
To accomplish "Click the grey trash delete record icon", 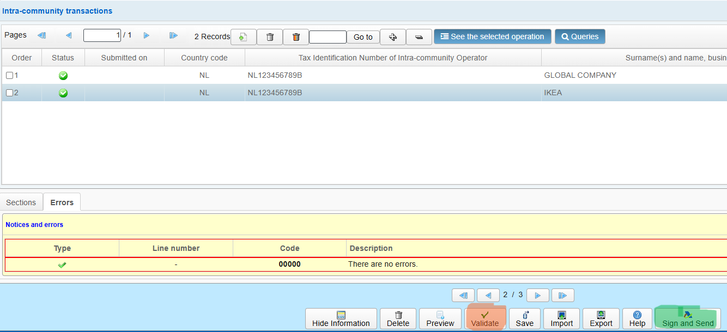I will coord(270,37).
